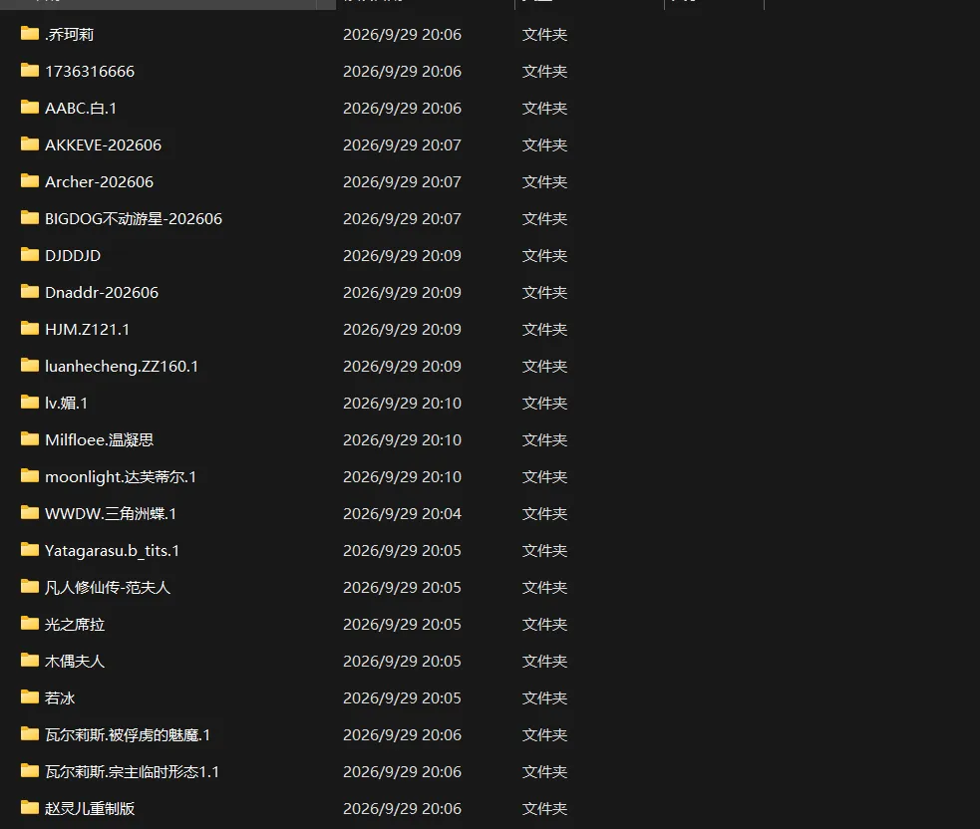This screenshot has height=829, width=980.
Task: Select the folder icon beside 凡人修仙传-范夫人
Action: (x=29, y=586)
